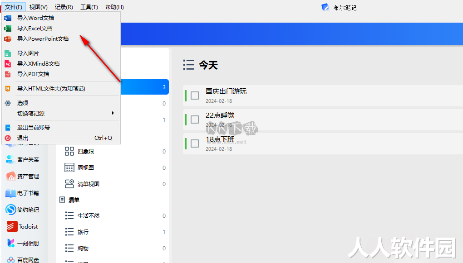Check the 22点睡觉 task checkbox
The height and width of the screenshot is (263, 463).
point(195,120)
